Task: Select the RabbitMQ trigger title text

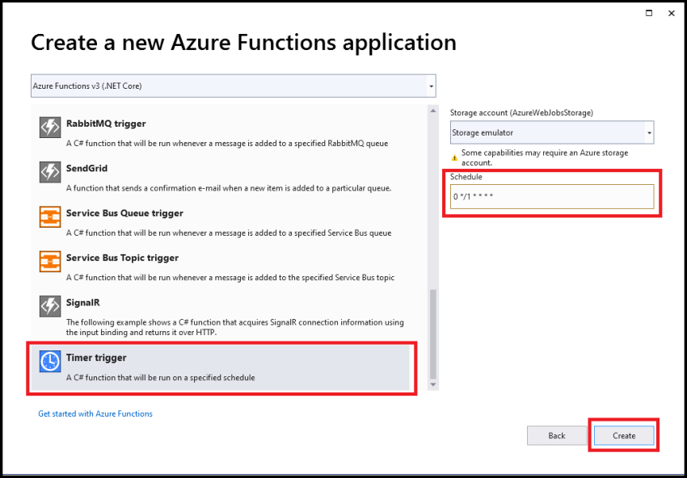Action: [x=106, y=124]
